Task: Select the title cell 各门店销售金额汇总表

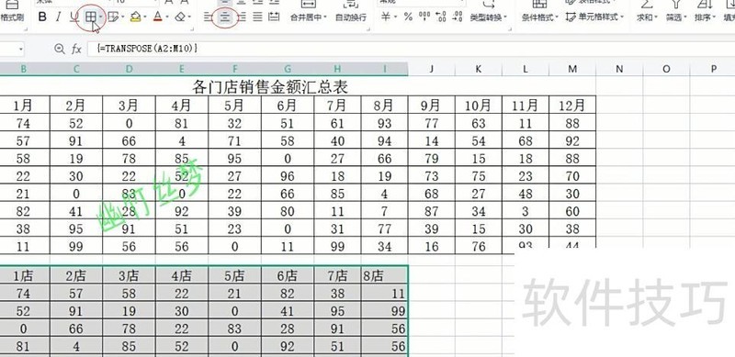Action: pos(270,86)
